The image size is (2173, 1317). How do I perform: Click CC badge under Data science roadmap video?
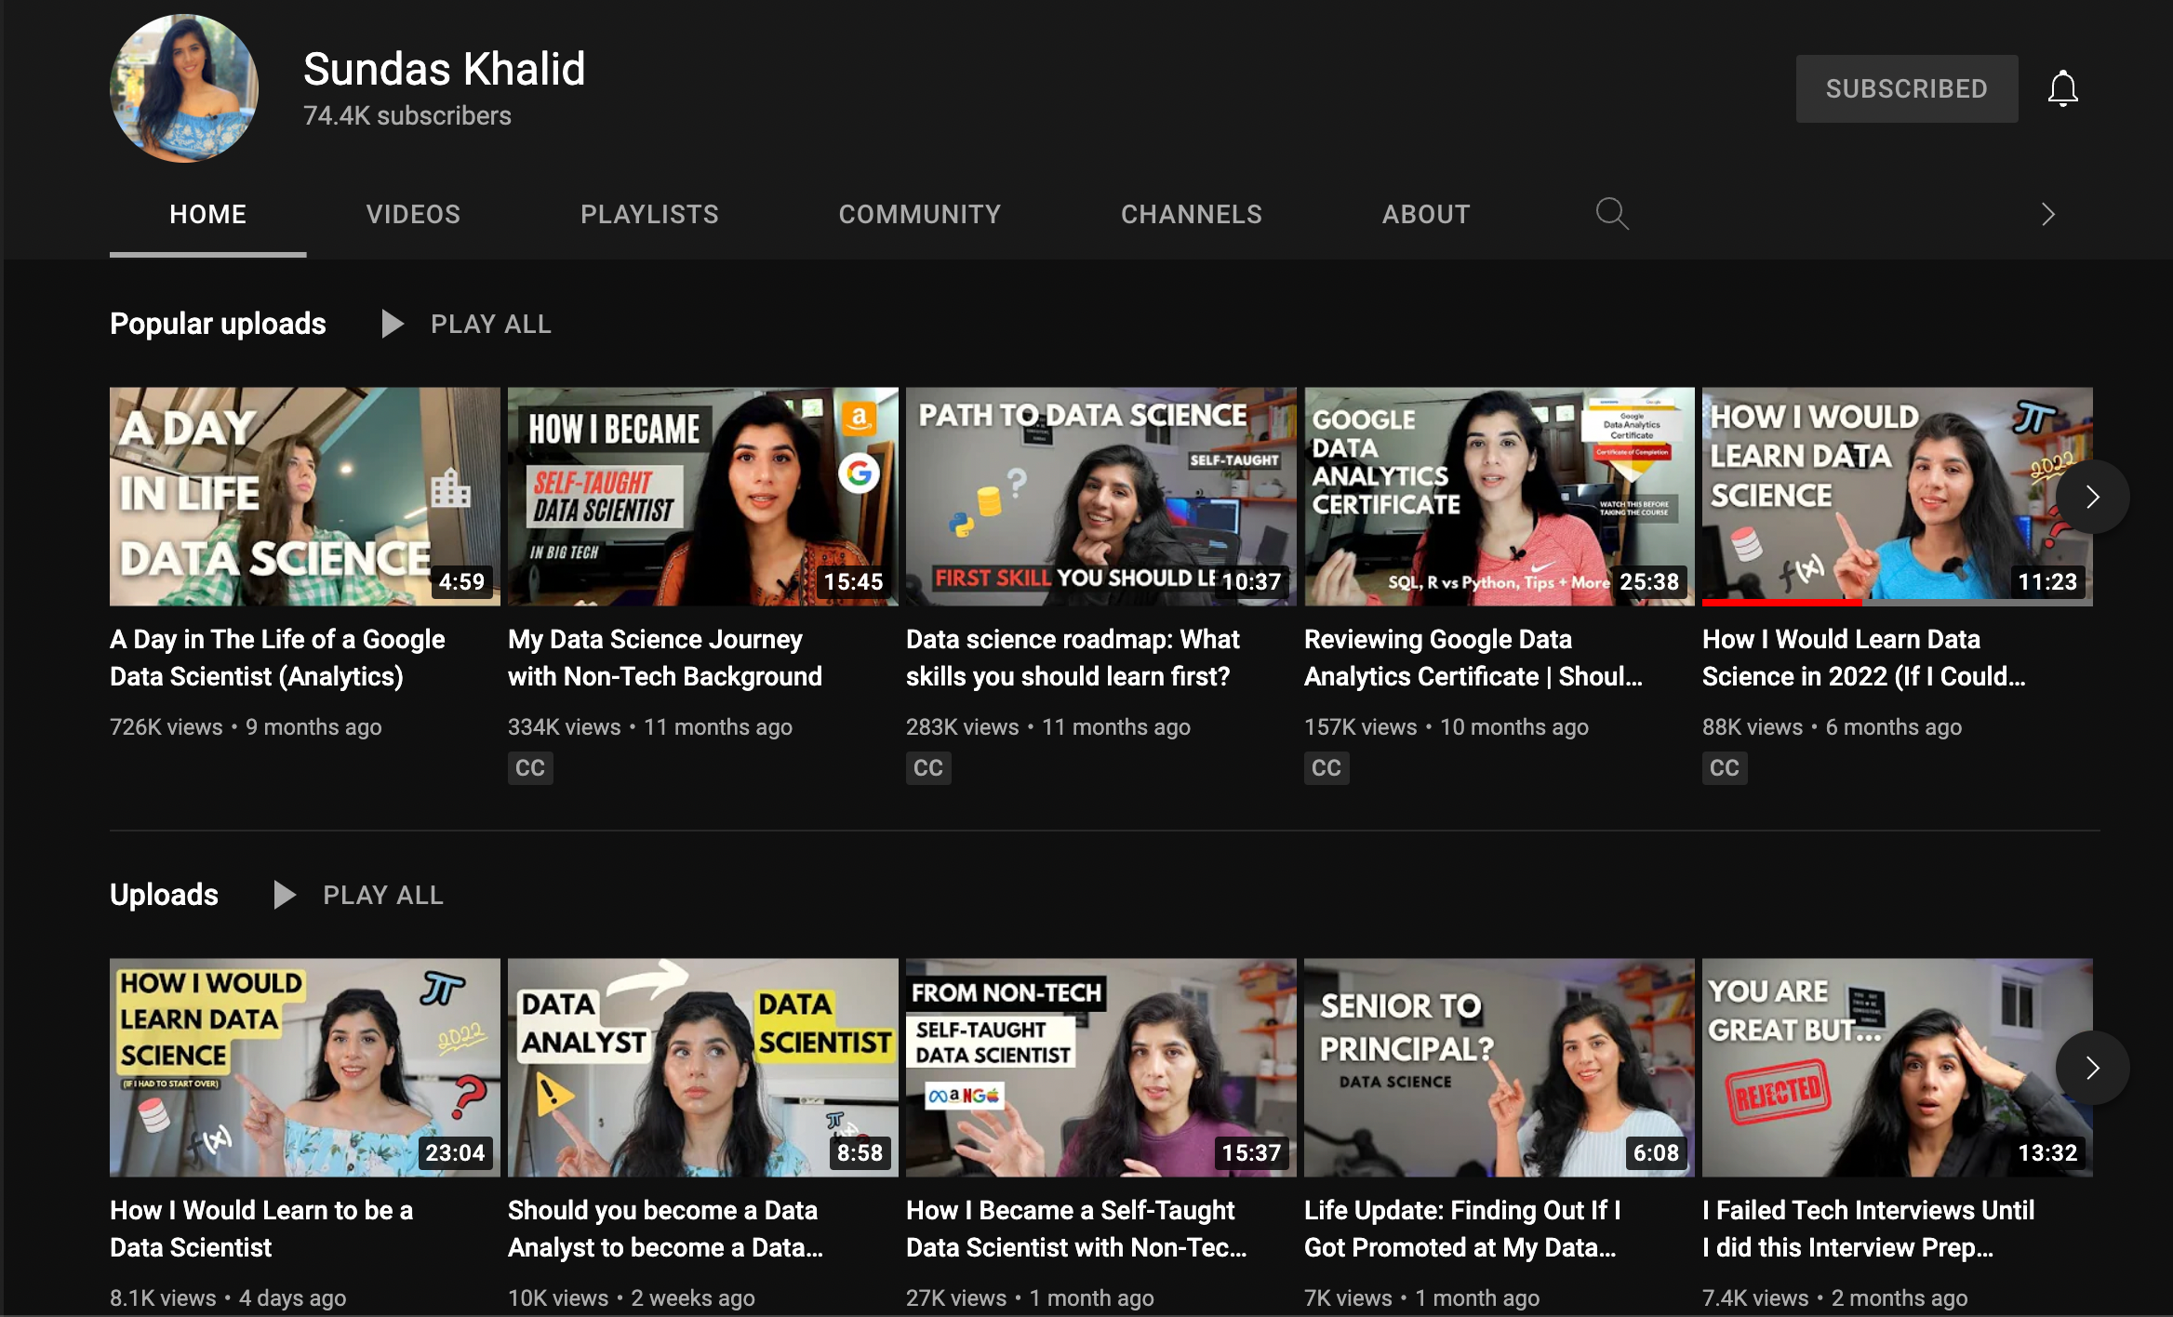pos(928,768)
